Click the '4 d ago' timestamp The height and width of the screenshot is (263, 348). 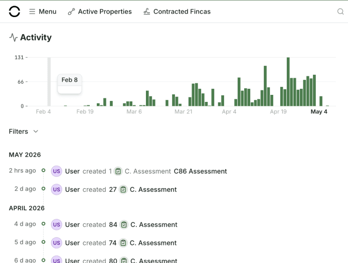coord(25,224)
